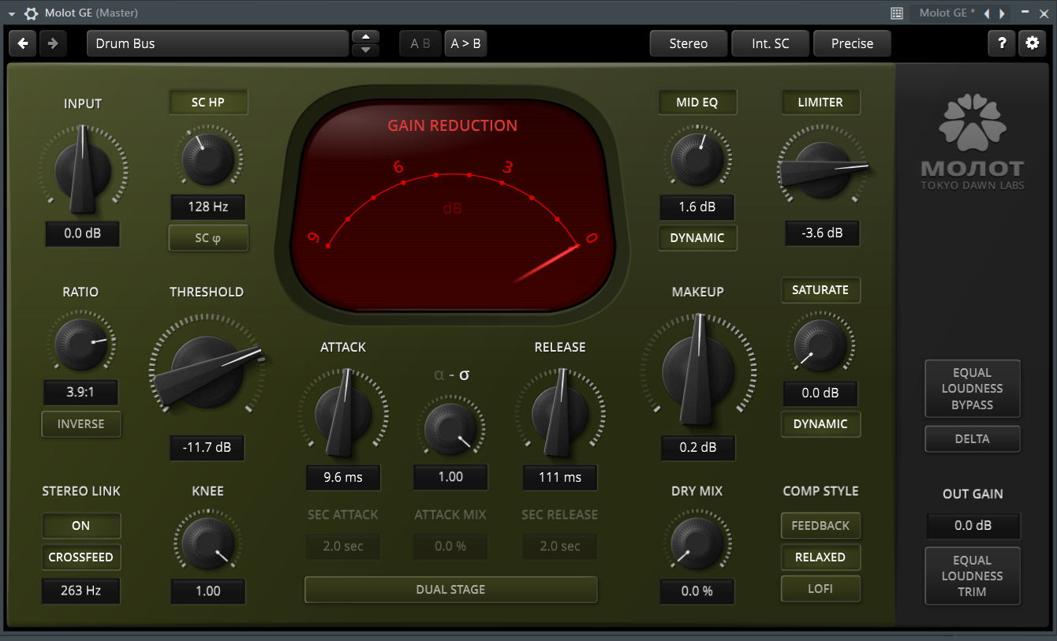Open the Int. SC sidechain source selector
The image size is (1057, 641).
tap(771, 43)
